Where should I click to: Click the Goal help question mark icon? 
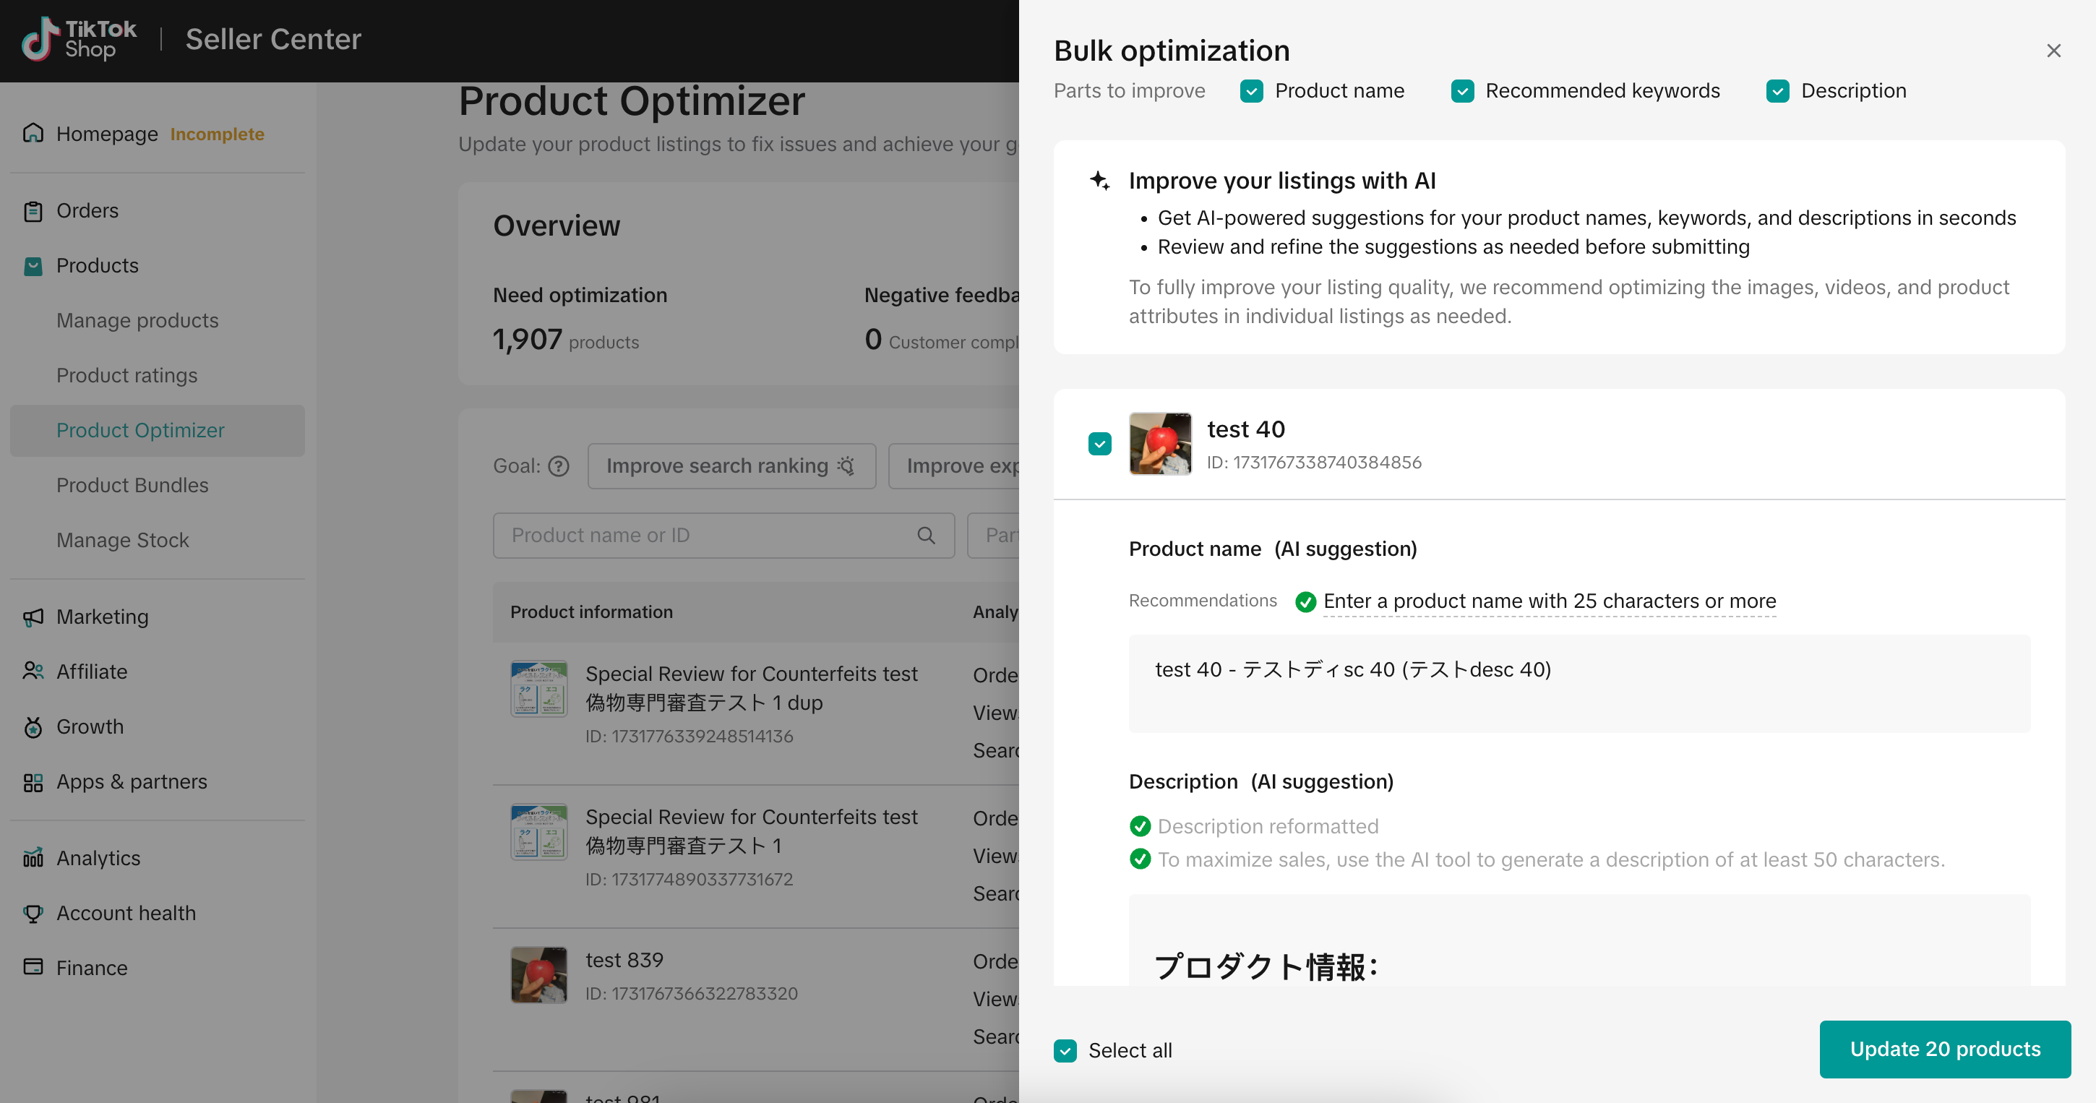(x=558, y=466)
